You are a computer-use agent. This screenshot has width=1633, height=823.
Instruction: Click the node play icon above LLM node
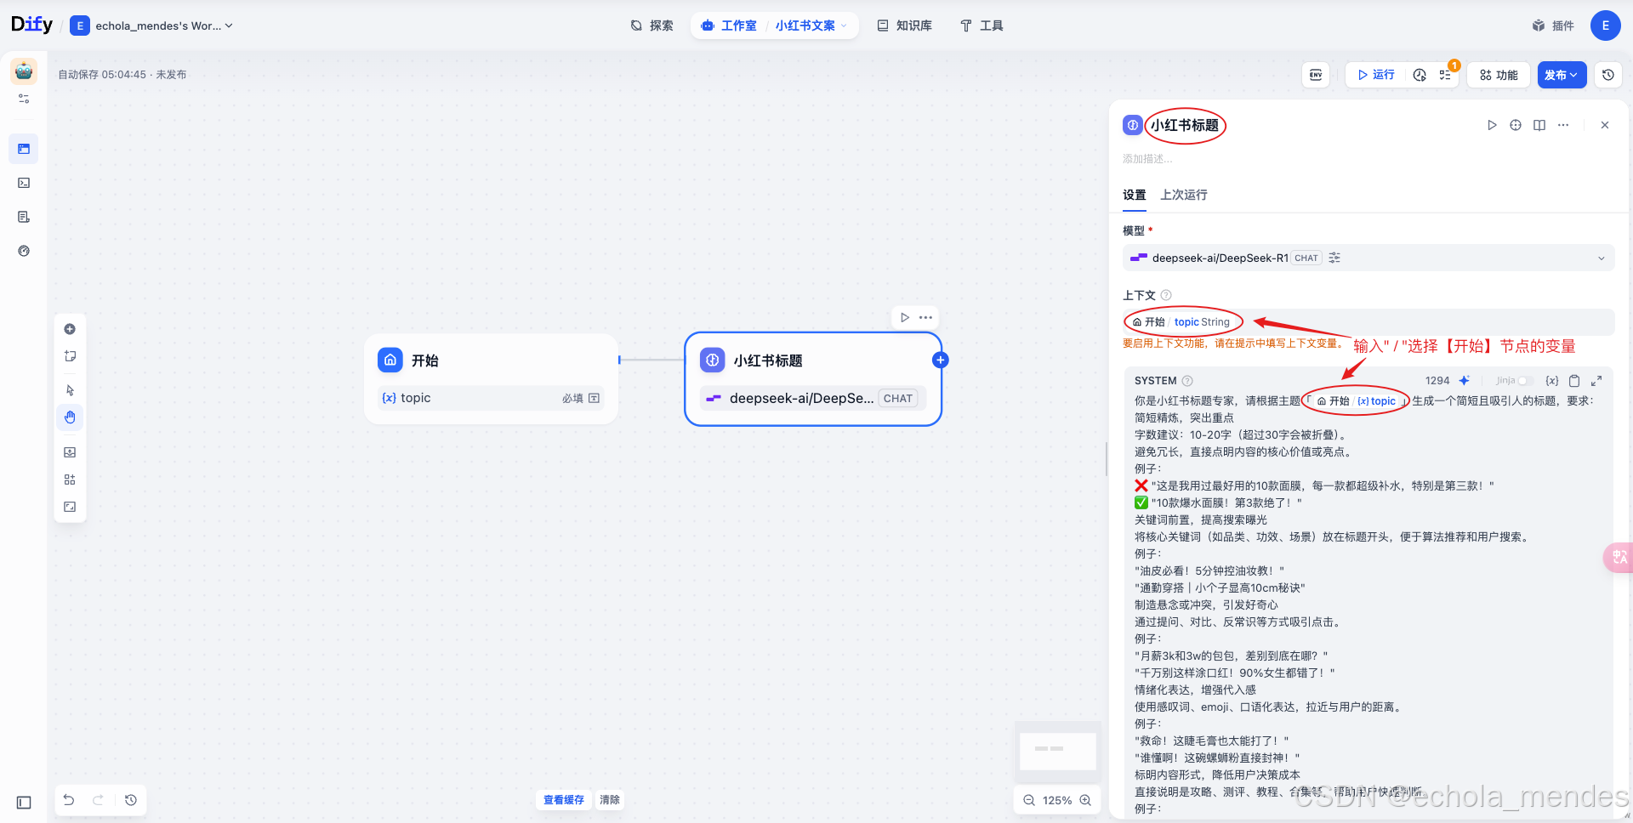905,317
